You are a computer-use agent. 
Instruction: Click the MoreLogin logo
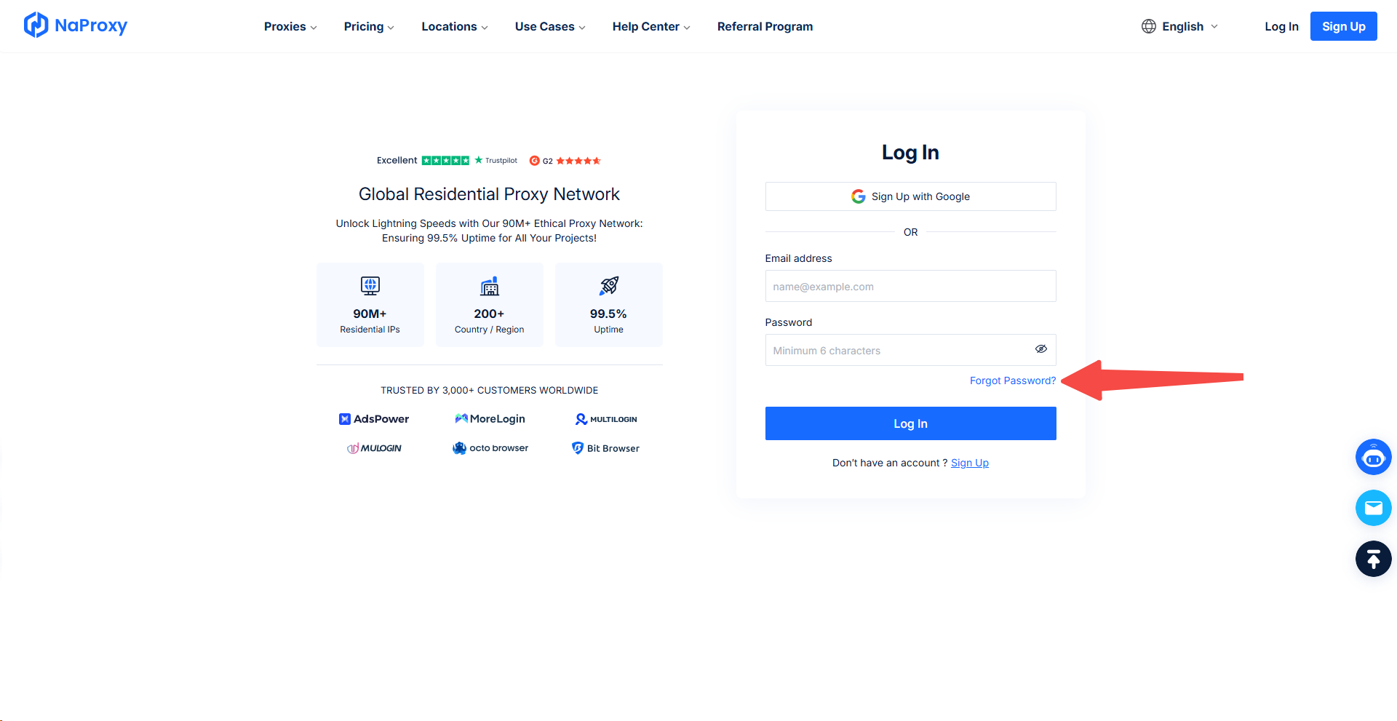click(490, 419)
